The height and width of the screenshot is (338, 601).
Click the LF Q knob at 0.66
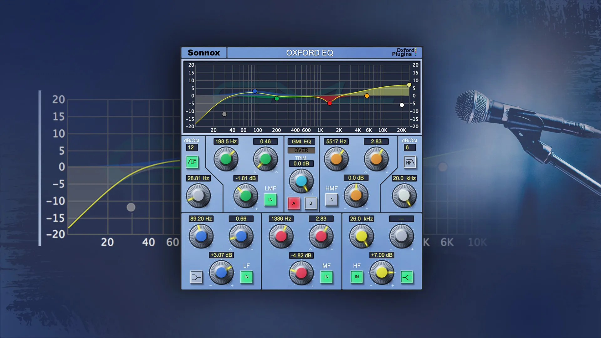(x=241, y=236)
